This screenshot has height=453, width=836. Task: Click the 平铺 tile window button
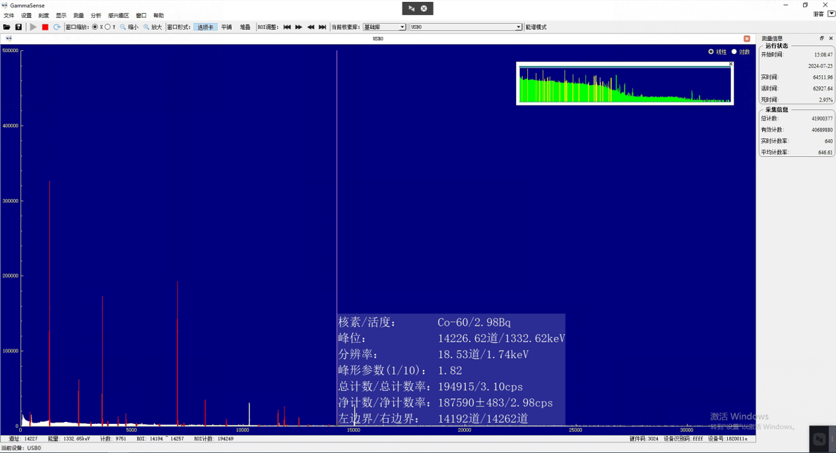(226, 27)
